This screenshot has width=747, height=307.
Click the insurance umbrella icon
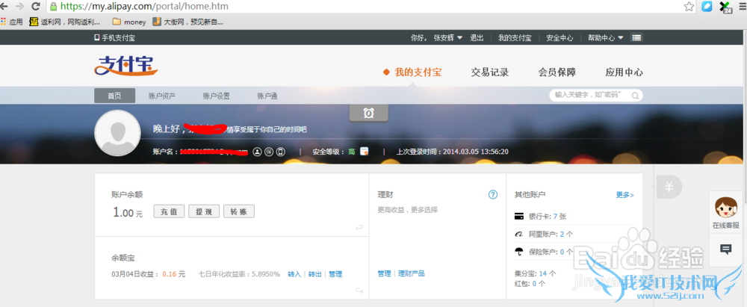(519, 252)
